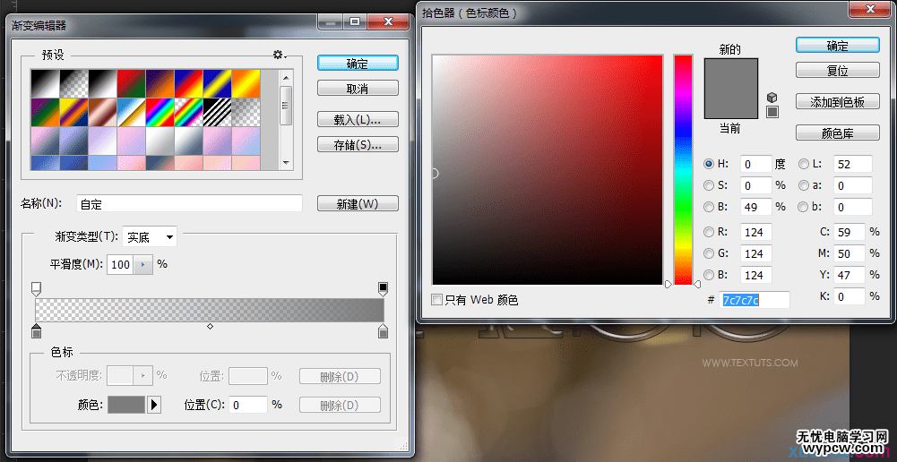Click the 新建(W) button
897x462 pixels.
pos(358,203)
